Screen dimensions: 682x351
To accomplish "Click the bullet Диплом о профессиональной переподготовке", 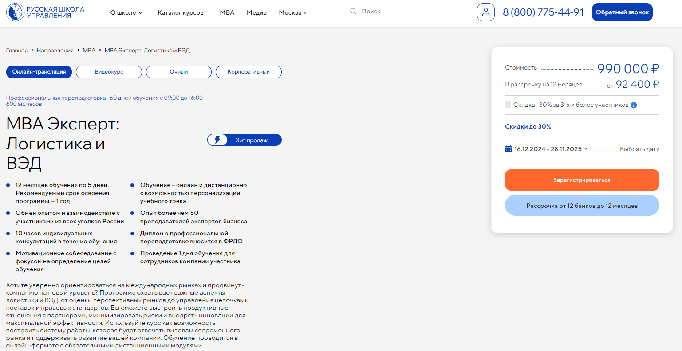I will point(191,237).
